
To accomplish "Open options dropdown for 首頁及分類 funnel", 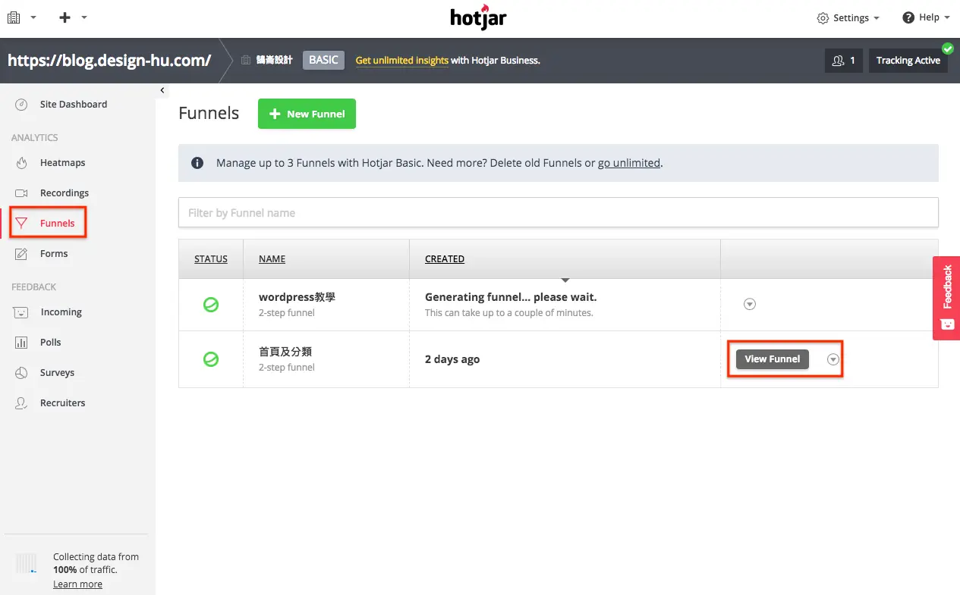I will tap(833, 359).
